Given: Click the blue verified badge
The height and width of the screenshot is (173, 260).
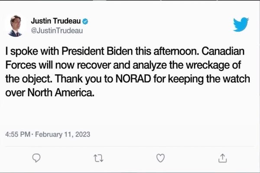Looking at the screenshot, I should (87, 21).
